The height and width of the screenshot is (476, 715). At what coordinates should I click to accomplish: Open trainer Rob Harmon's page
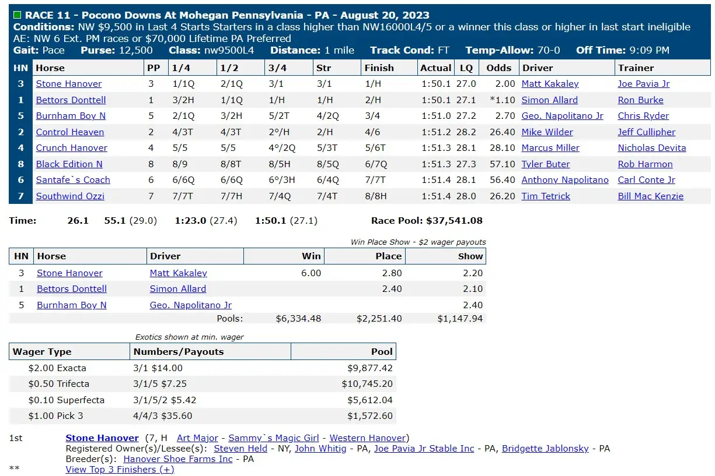[x=646, y=164]
